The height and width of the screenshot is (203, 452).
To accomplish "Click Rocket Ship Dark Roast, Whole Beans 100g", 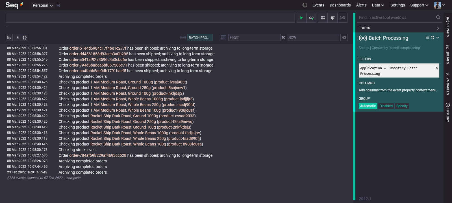I will pos(128,144).
